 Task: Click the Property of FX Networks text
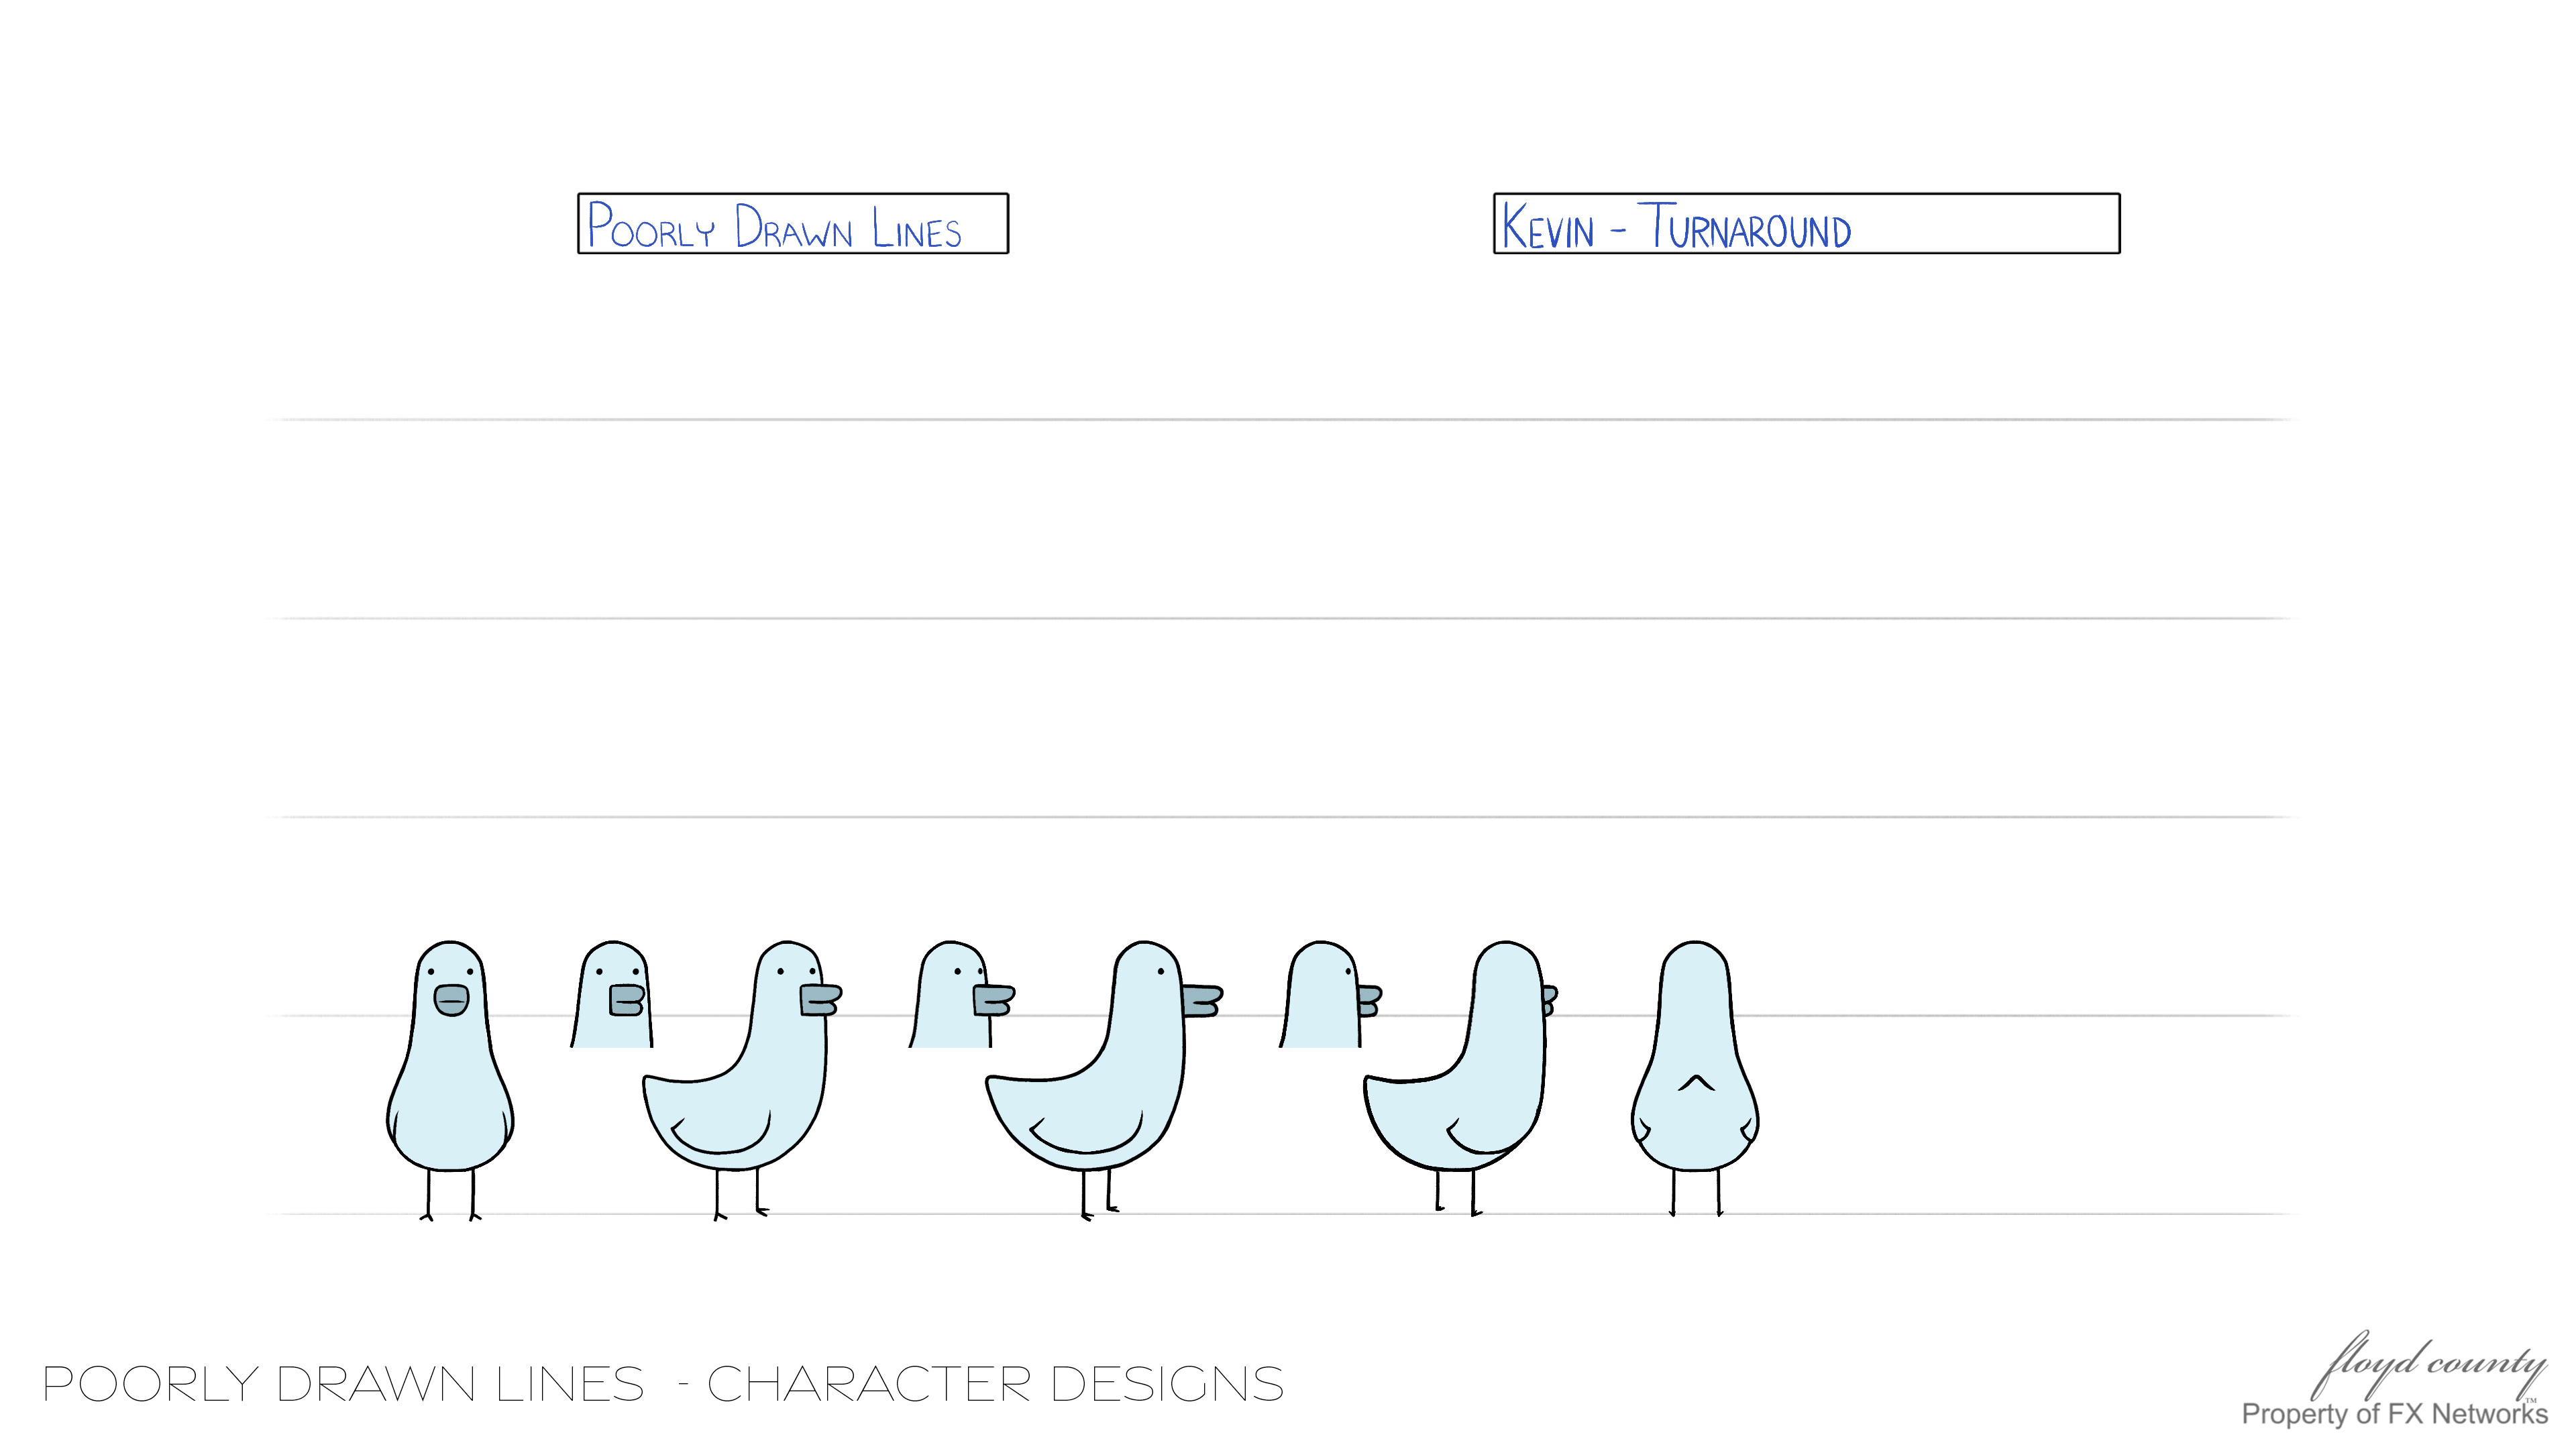coord(2394,1414)
